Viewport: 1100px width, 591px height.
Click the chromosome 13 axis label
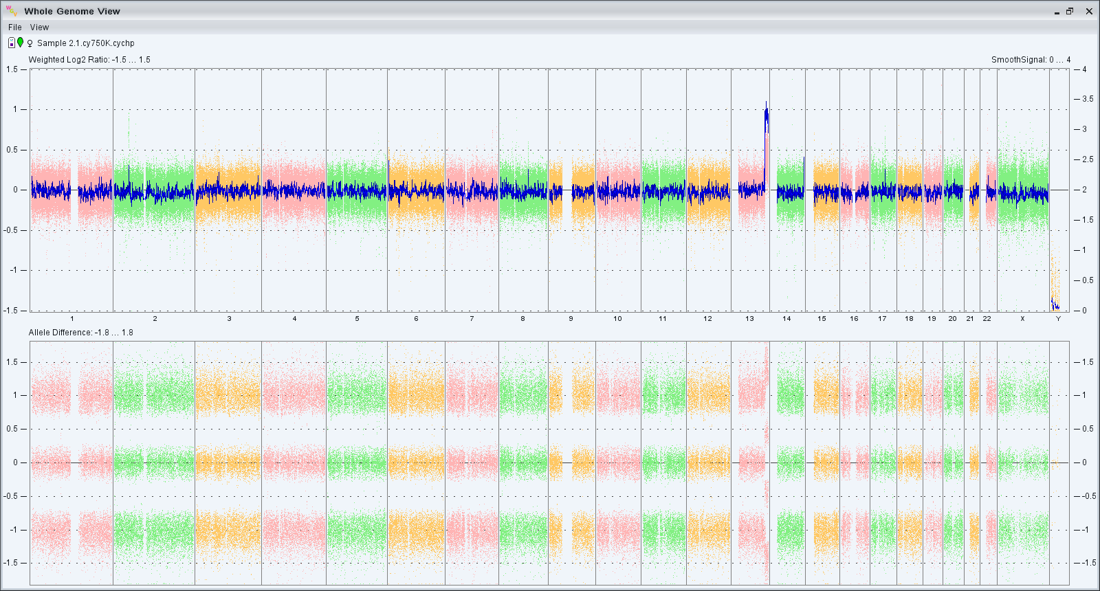[749, 319]
